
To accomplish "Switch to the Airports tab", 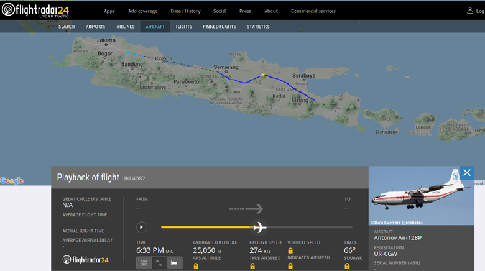I will [x=95, y=27].
